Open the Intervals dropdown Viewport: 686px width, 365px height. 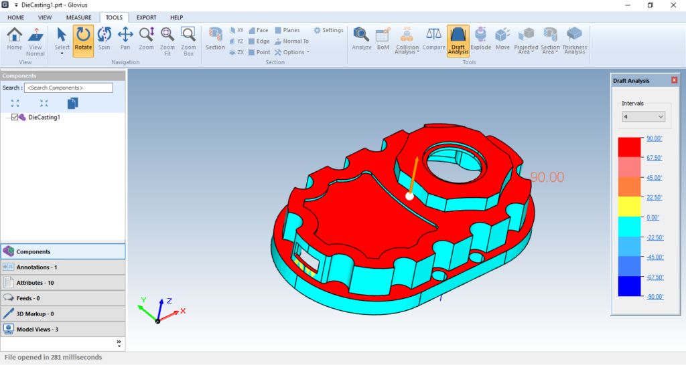pyautogui.click(x=642, y=116)
